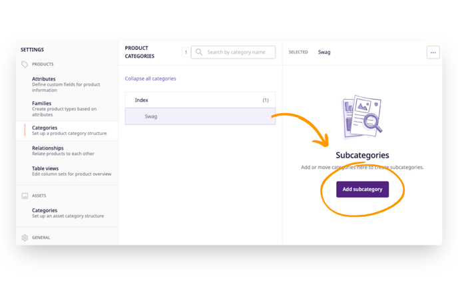Expand the Index category row

pyautogui.click(x=200, y=100)
